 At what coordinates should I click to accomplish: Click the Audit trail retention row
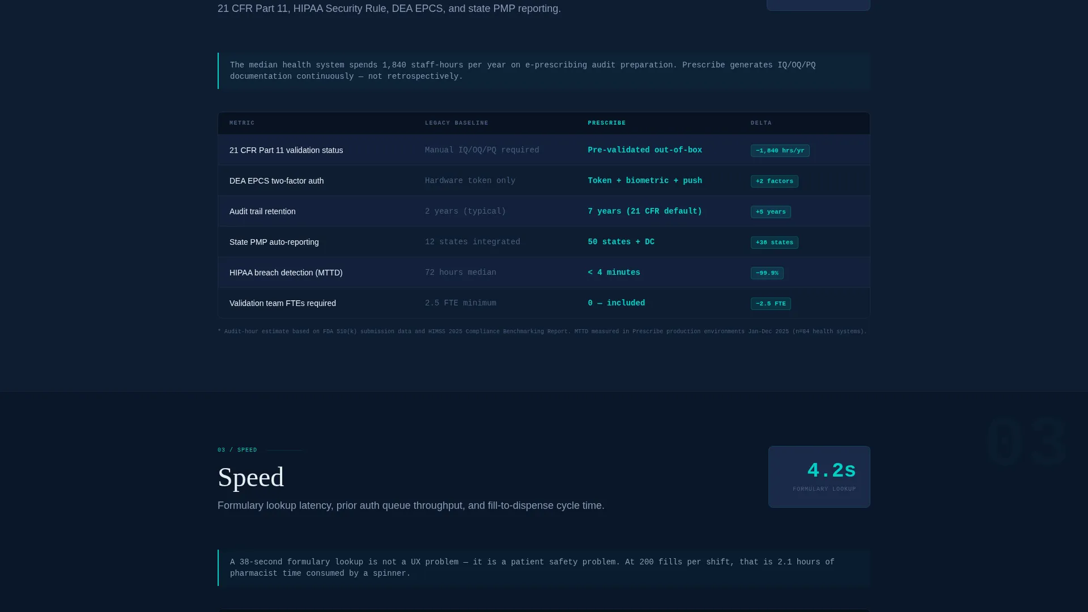click(544, 211)
